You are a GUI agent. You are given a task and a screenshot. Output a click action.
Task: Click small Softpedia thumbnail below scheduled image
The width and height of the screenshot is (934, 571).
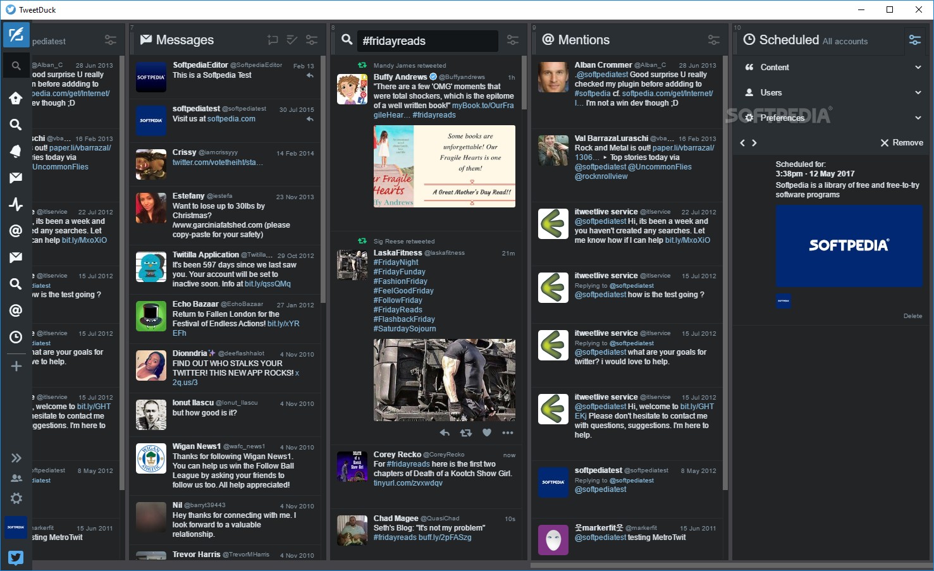783,301
